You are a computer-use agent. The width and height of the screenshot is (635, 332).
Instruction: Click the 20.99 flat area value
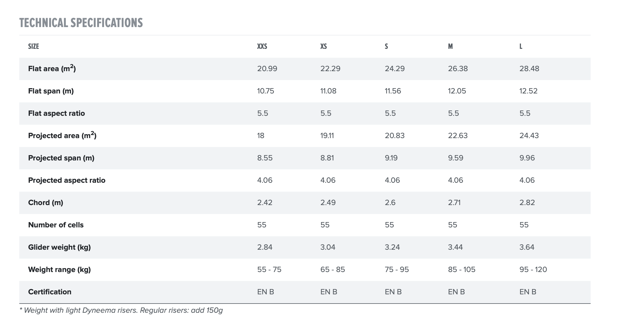coord(267,69)
